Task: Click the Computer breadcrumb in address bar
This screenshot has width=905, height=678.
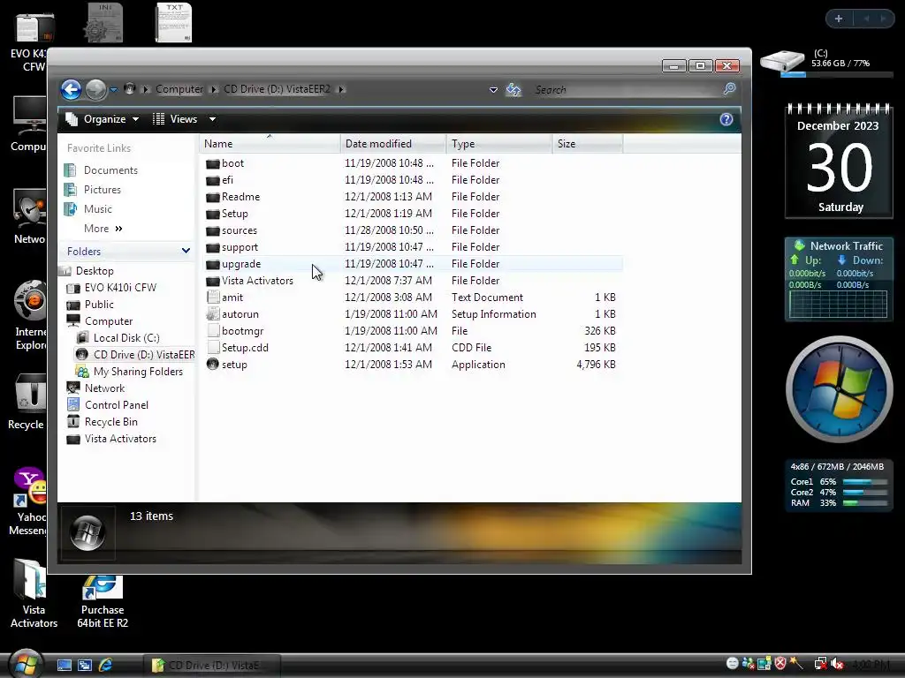Action: [x=179, y=89]
